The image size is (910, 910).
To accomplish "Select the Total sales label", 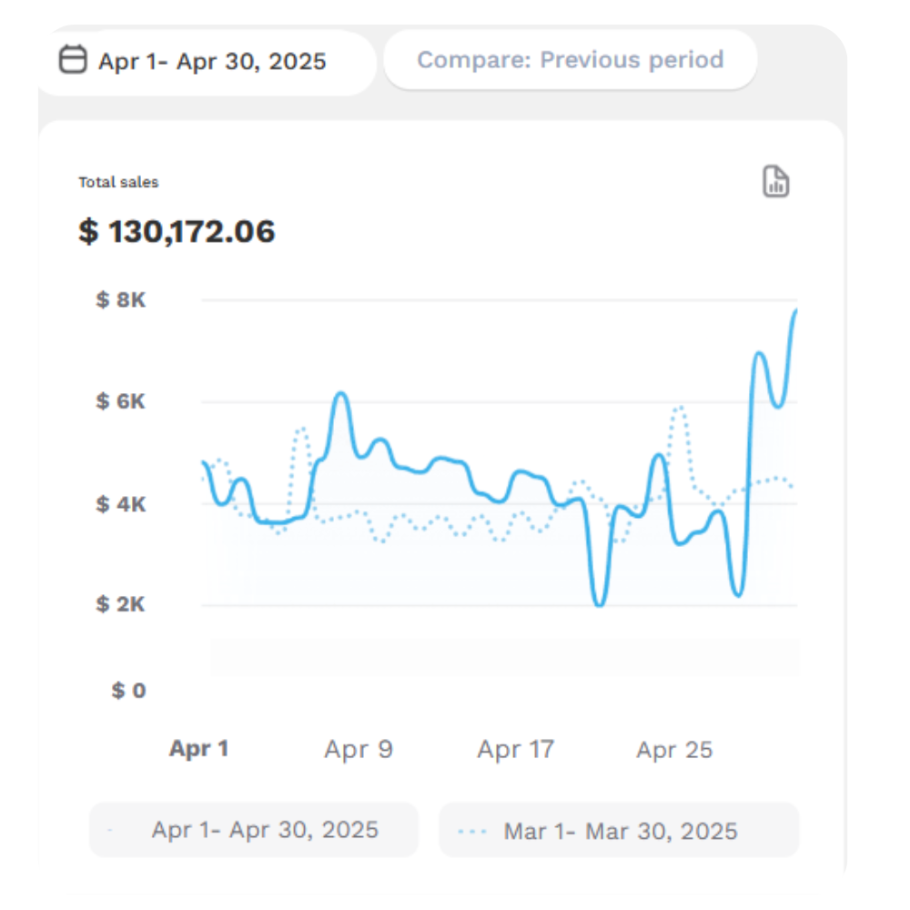I will coord(118,182).
